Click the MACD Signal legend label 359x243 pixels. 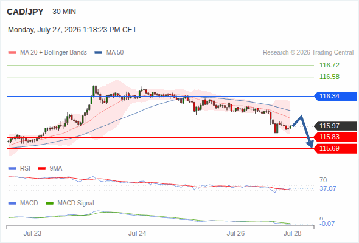click(x=76, y=204)
